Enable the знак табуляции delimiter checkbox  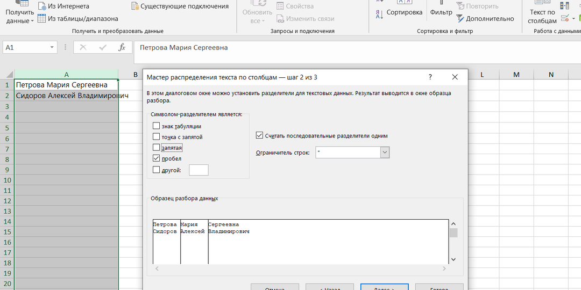(156, 126)
